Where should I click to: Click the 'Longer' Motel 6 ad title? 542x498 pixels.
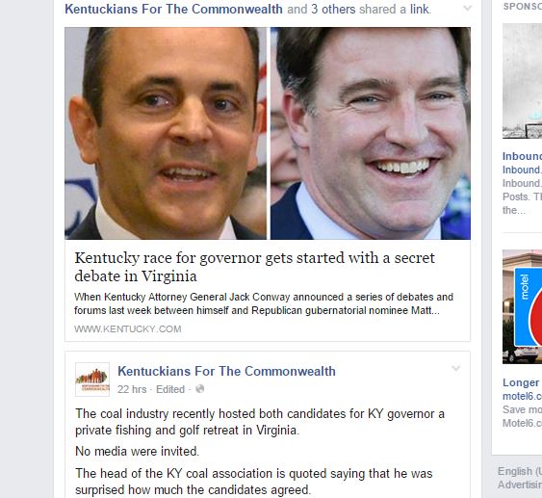521,382
